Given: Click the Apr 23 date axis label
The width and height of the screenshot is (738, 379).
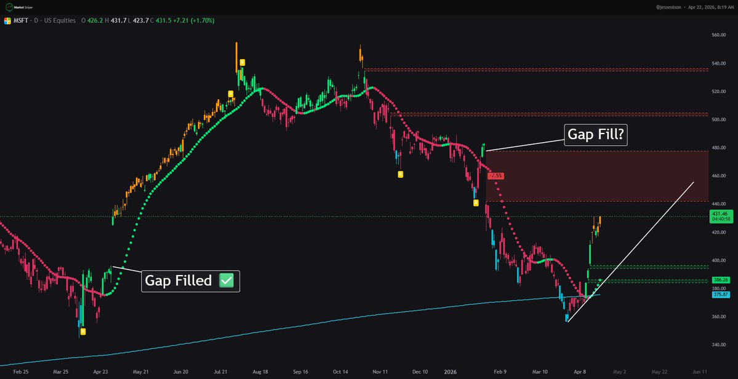Looking at the screenshot, I should [x=101, y=372].
